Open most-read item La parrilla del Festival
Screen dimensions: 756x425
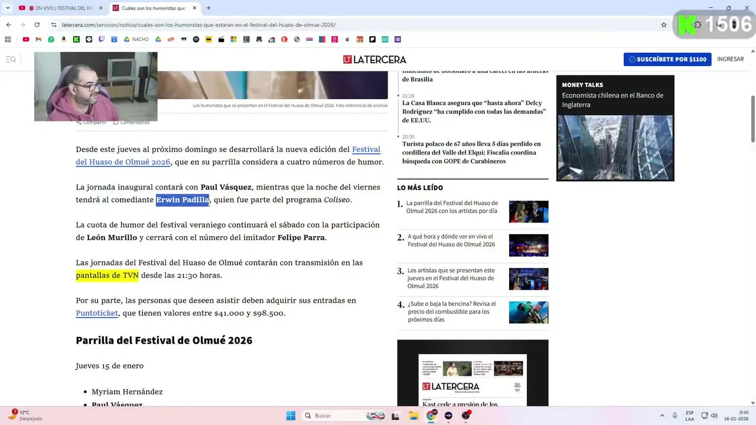tap(452, 207)
